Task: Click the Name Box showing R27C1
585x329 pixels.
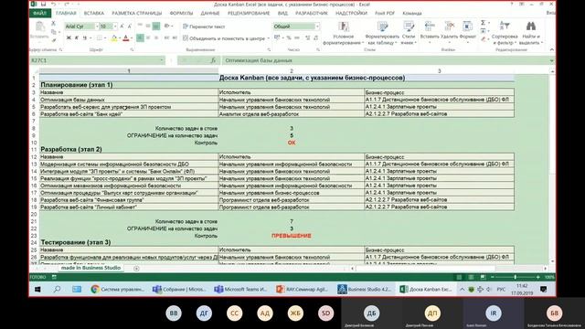Action: point(97,60)
